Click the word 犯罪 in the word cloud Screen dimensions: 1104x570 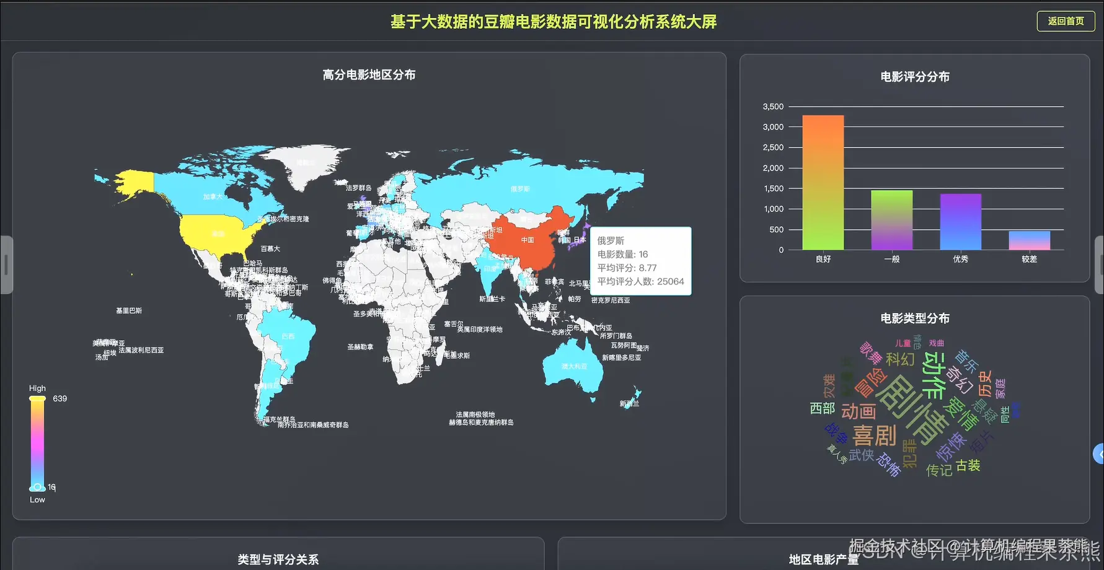tap(909, 454)
